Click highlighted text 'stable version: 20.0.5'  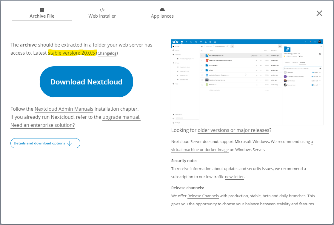point(71,53)
